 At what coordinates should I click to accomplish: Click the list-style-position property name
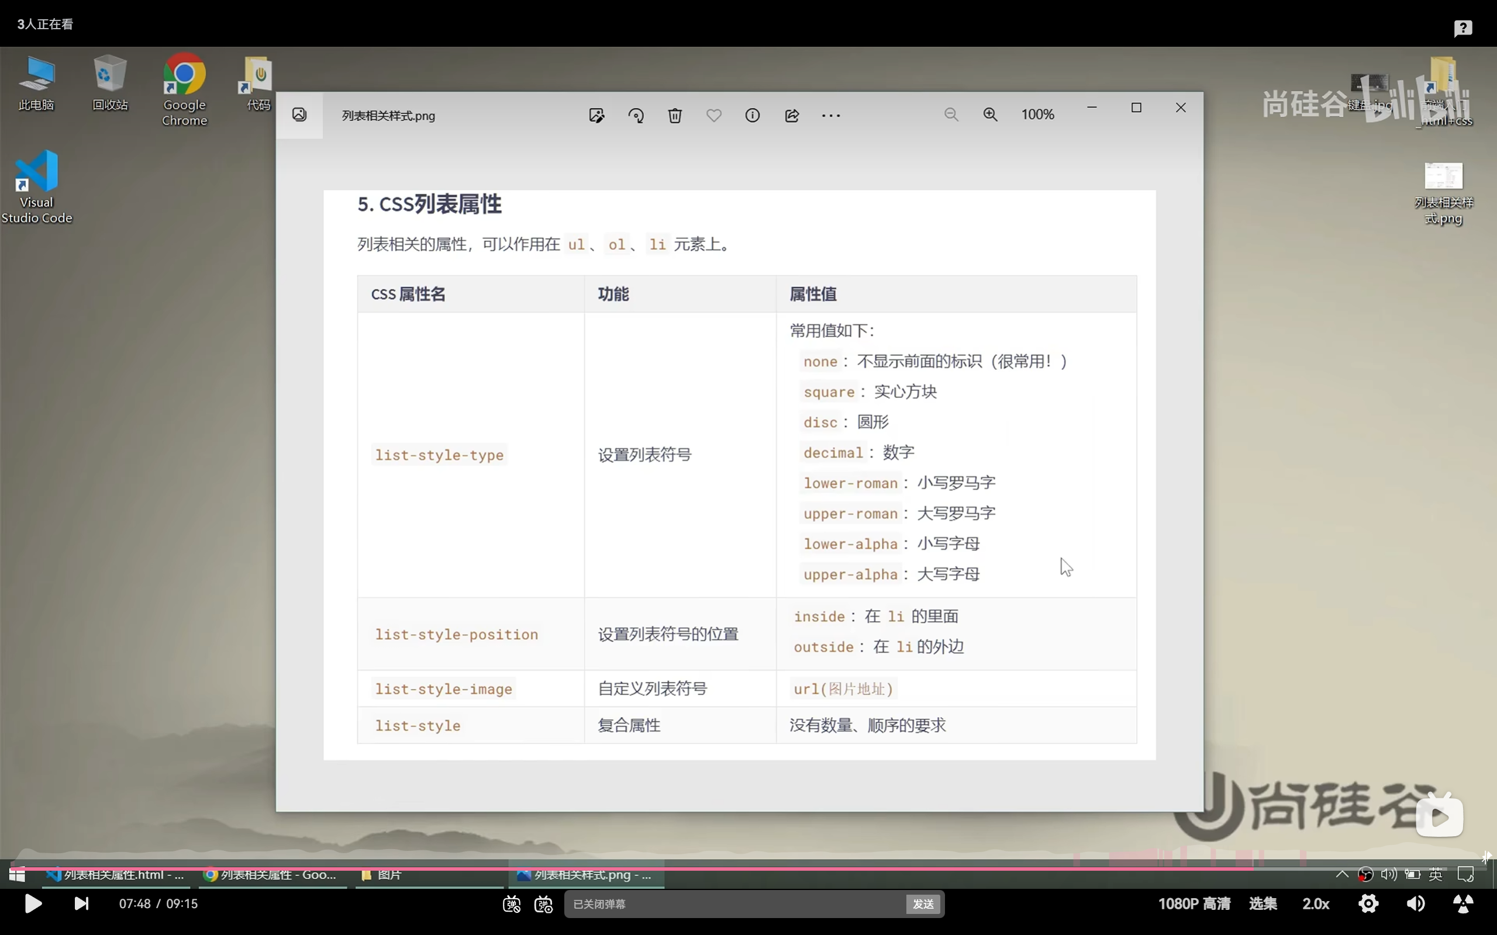457,635
